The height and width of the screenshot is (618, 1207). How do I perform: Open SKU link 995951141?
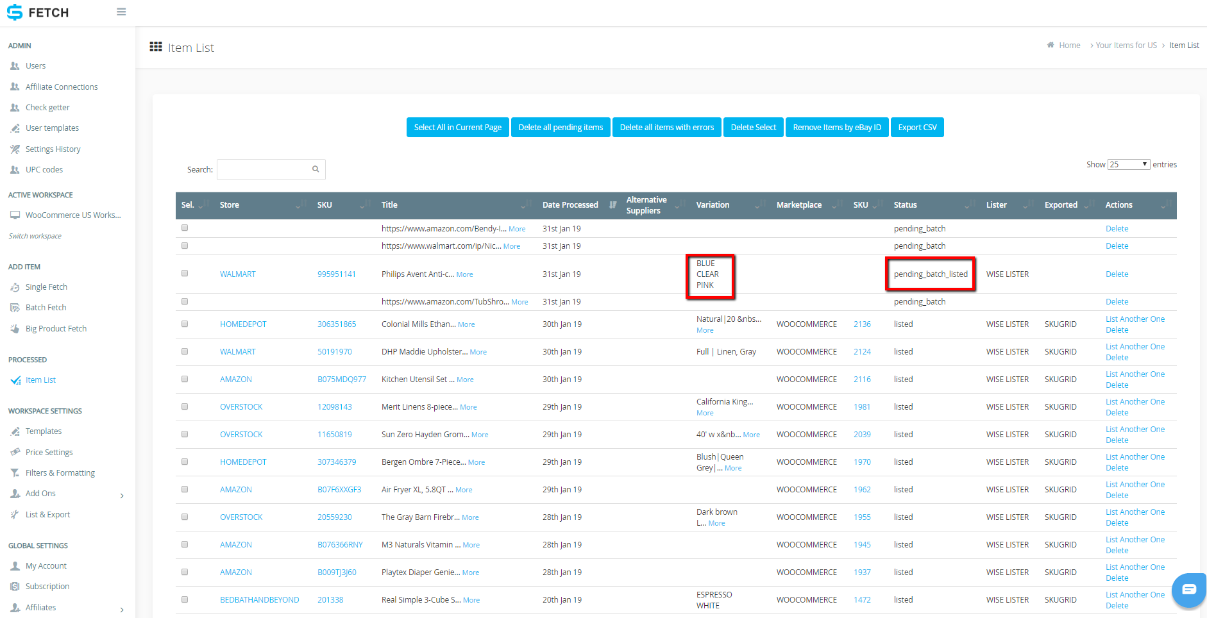pos(336,274)
